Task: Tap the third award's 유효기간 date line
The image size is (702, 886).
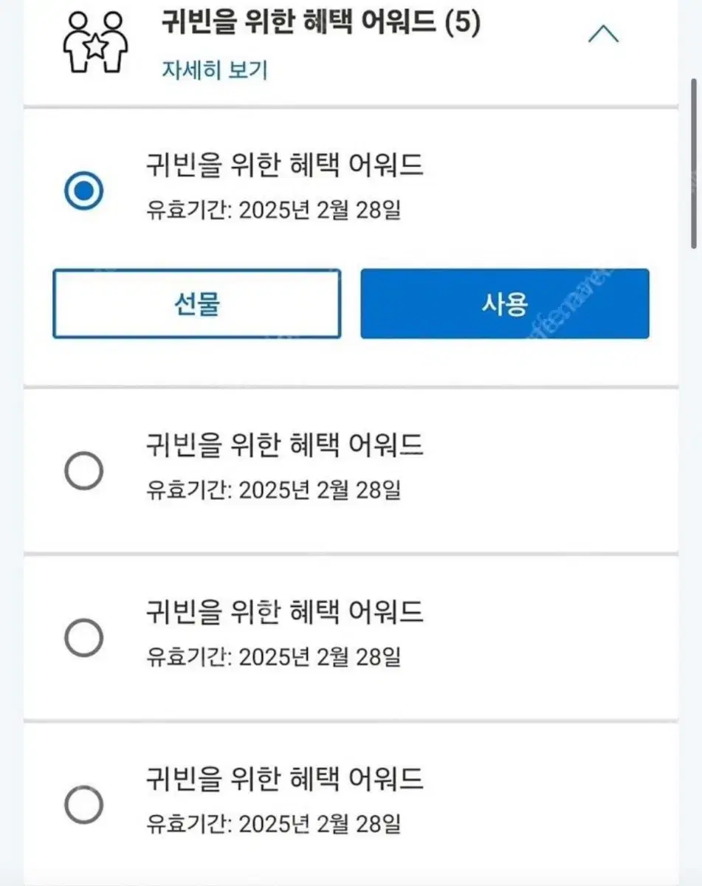Action: coord(274,656)
